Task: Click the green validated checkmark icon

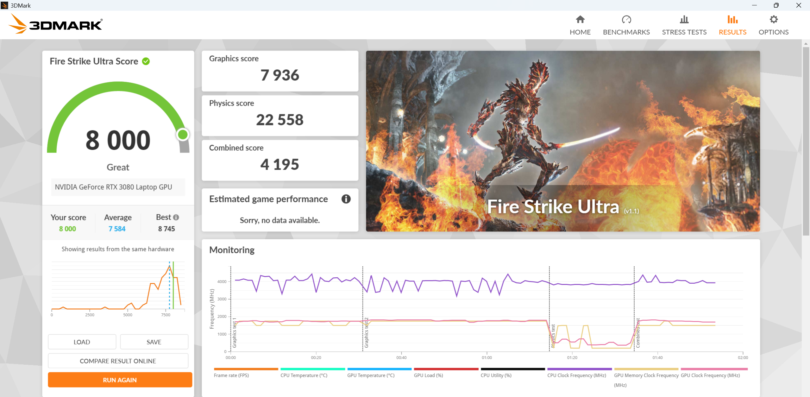Action: tap(146, 61)
